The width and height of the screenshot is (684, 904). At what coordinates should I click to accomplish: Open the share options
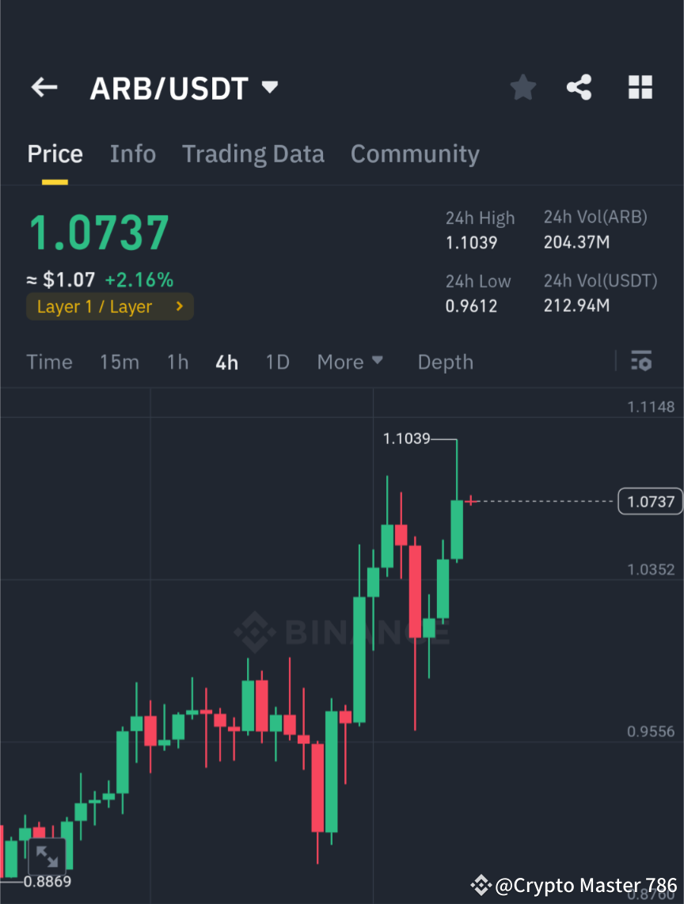(x=579, y=87)
